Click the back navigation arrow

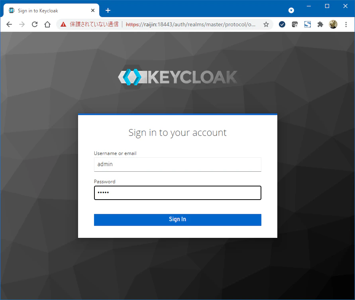(9, 24)
